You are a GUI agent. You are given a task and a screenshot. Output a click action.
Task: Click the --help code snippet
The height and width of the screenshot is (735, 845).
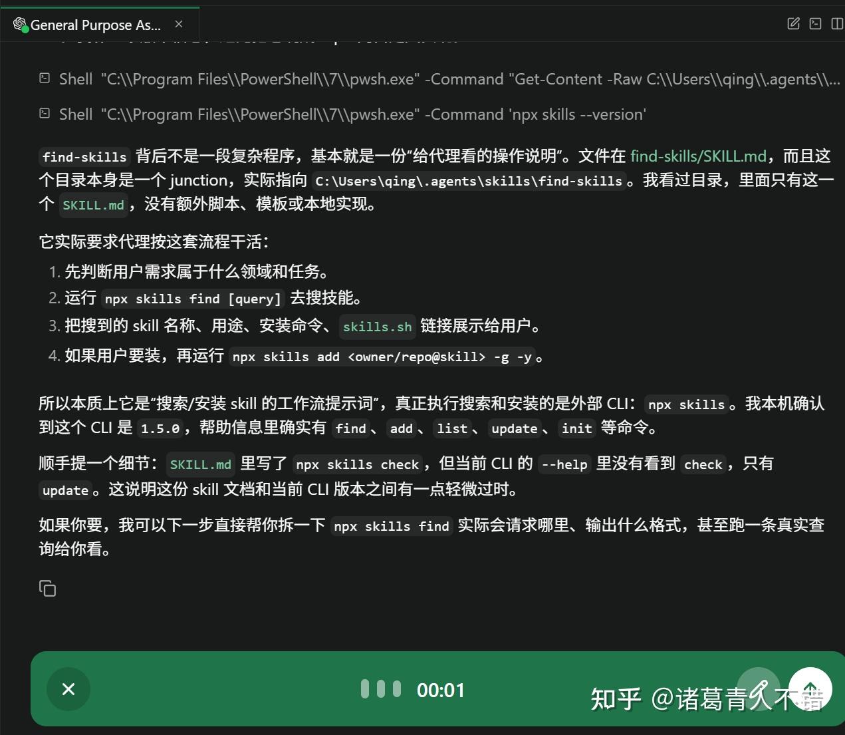(564, 464)
